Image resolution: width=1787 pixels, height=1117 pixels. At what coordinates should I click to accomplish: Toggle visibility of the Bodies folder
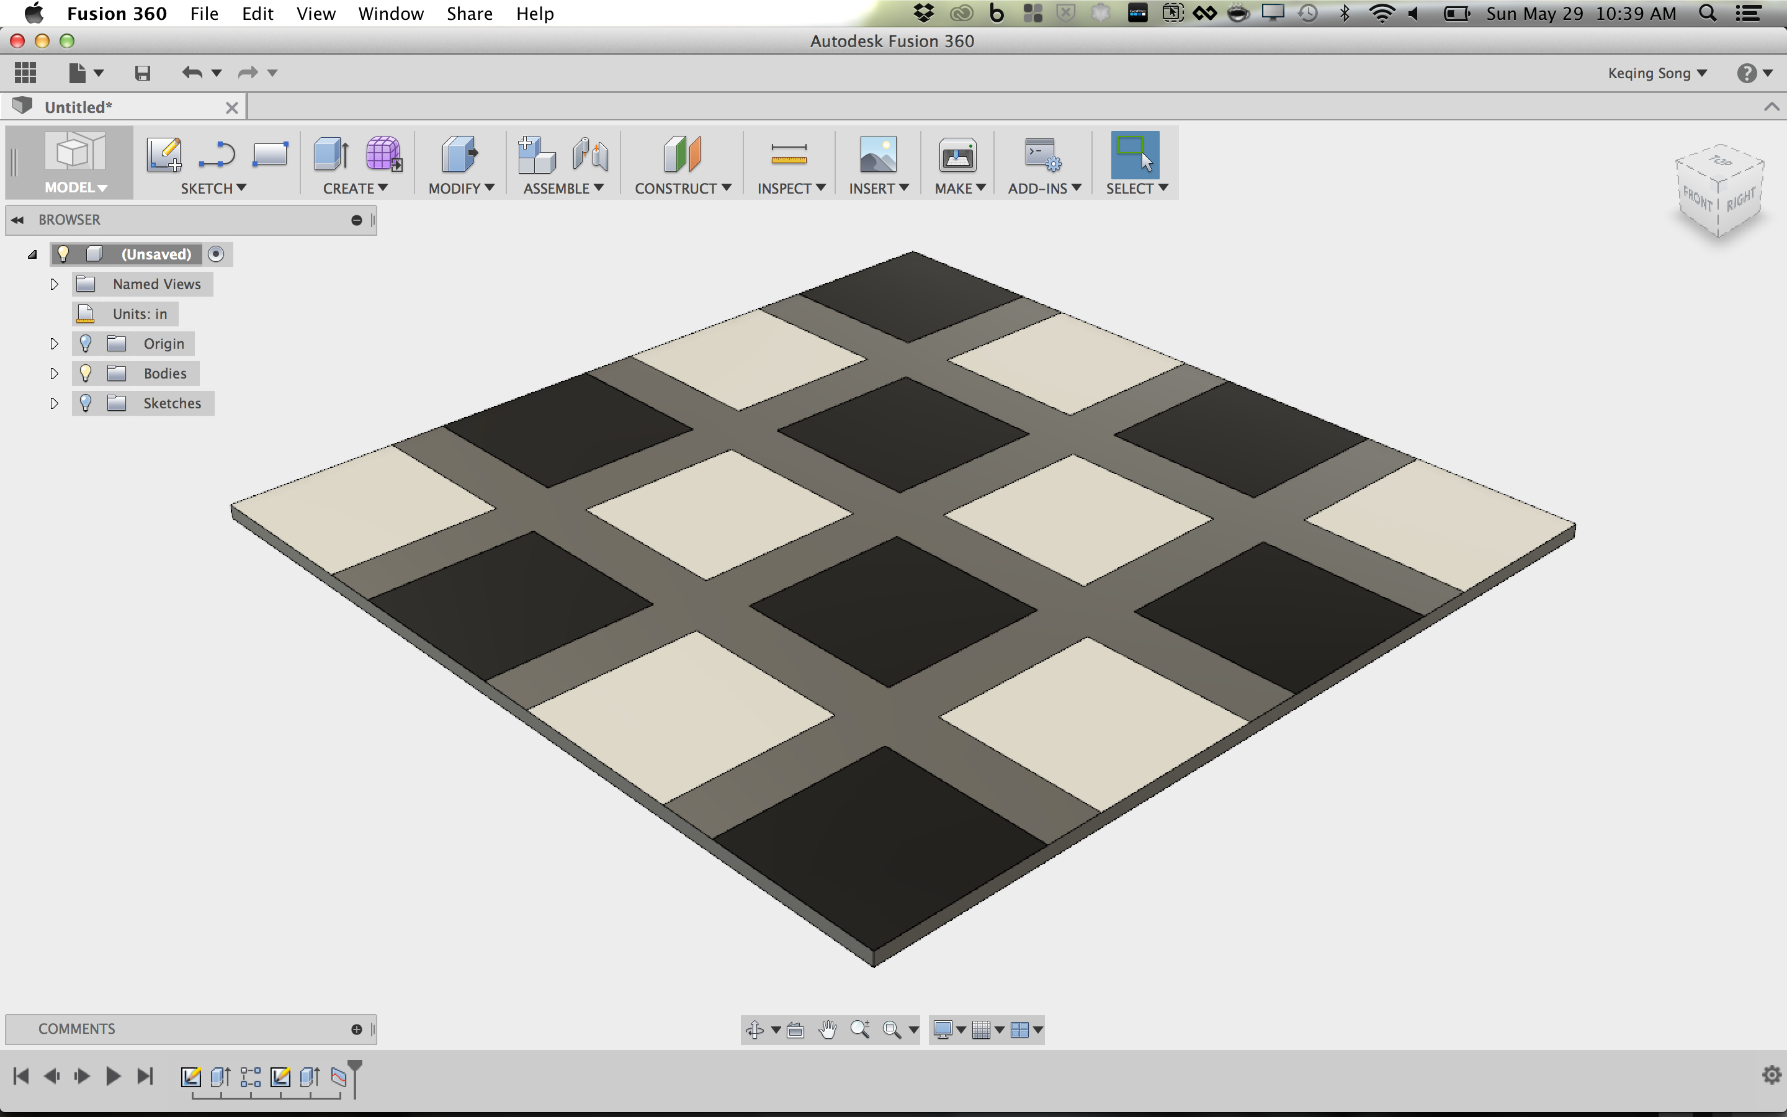(86, 373)
